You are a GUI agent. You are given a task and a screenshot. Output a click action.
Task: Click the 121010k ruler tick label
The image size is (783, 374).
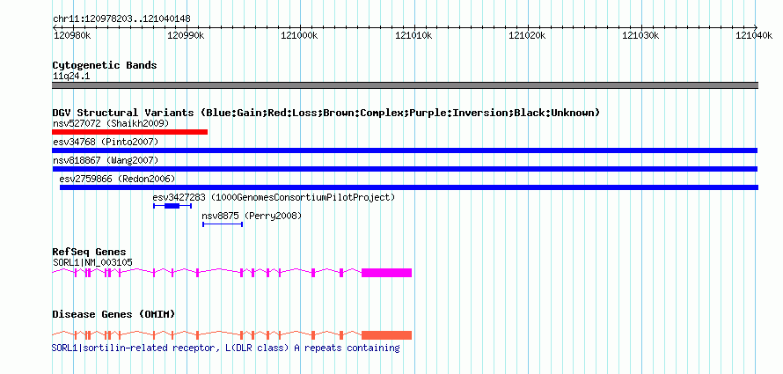pyautogui.click(x=413, y=35)
